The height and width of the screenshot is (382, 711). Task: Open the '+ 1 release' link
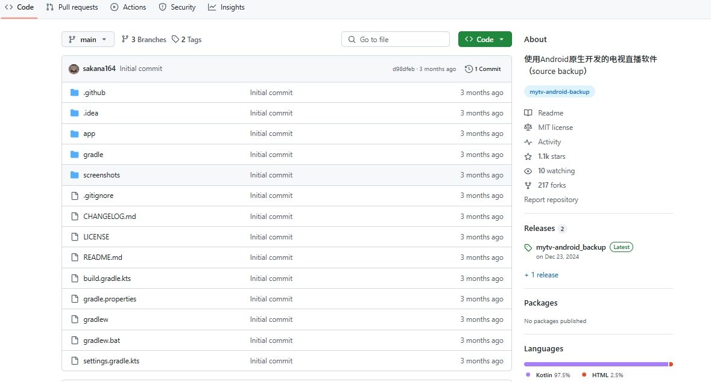(x=541, y=275)
